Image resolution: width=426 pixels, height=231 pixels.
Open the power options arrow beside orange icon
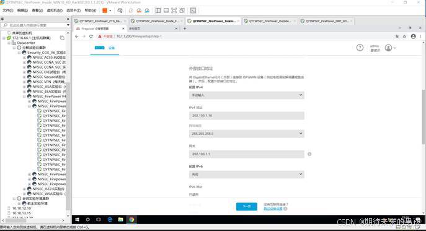[x=110, y=11]
